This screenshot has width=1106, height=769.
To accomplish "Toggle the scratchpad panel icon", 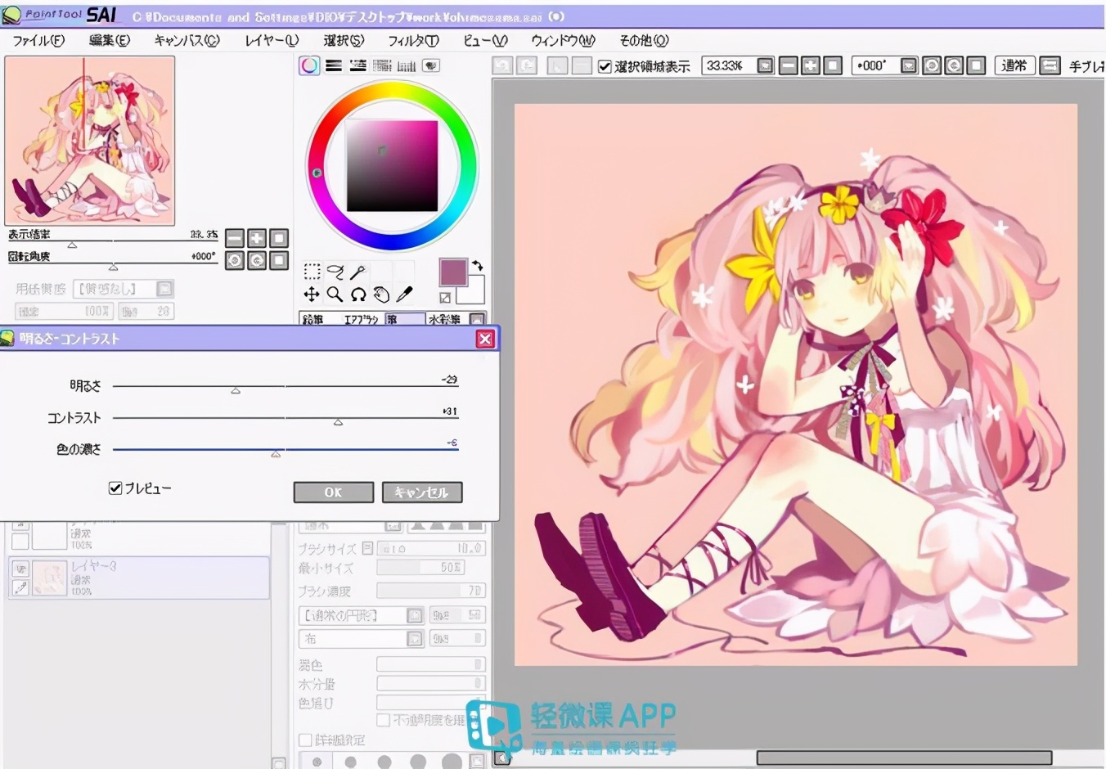I will [x=431, y=66].
